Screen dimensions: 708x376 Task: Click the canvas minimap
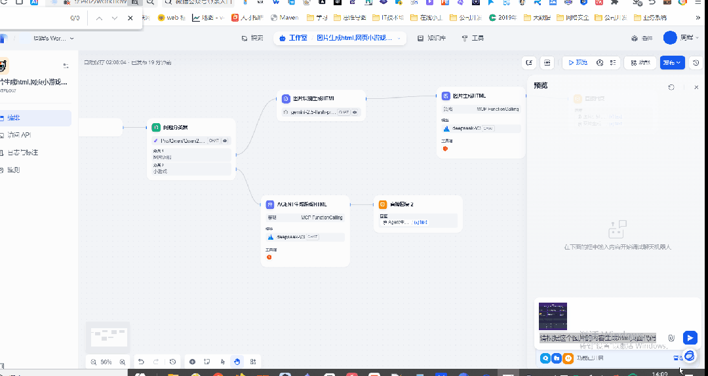pyautogui.click(x=108, y=337)
